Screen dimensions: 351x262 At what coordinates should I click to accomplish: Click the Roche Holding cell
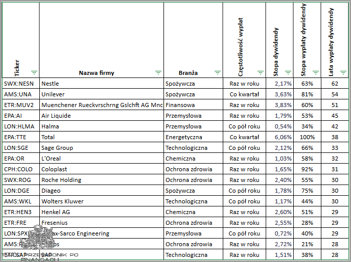(x=101, y=180)
